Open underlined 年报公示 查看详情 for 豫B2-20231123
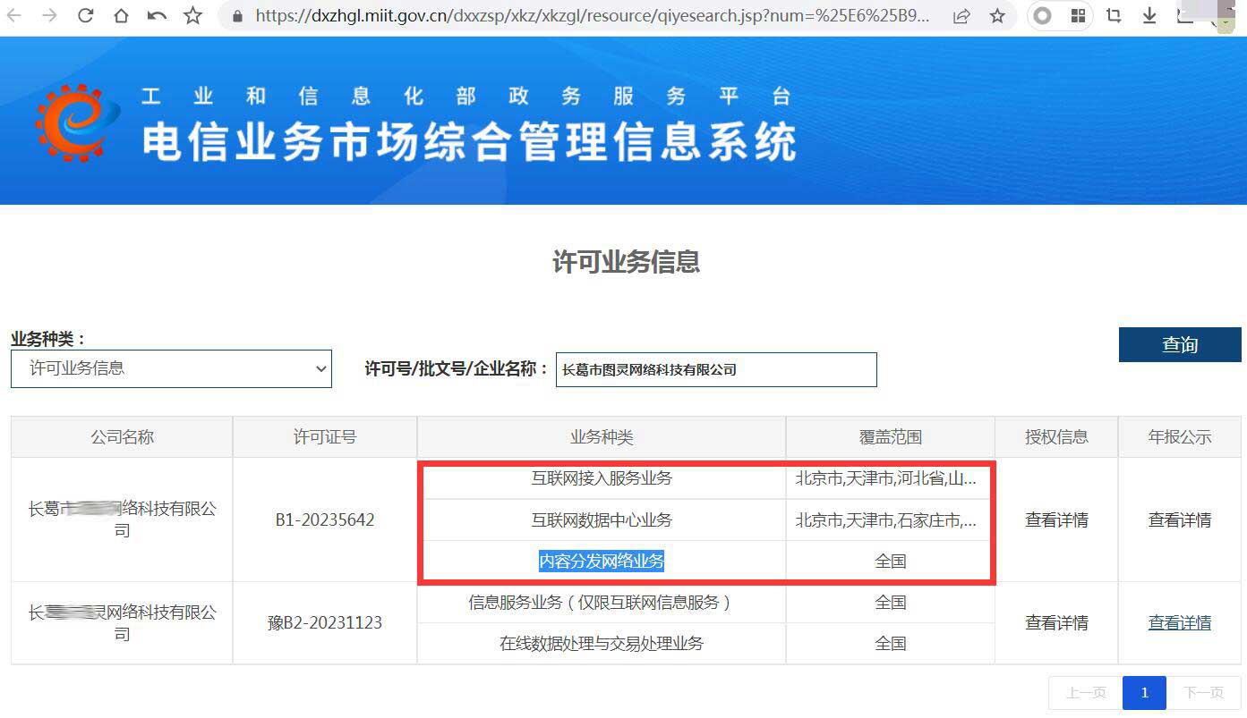Screen dimensions: 1247x718 coord(1180,622)
